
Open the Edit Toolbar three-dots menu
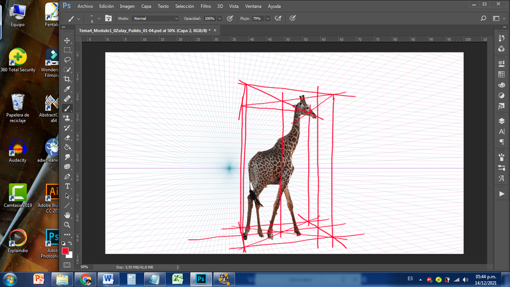[67, 235]
